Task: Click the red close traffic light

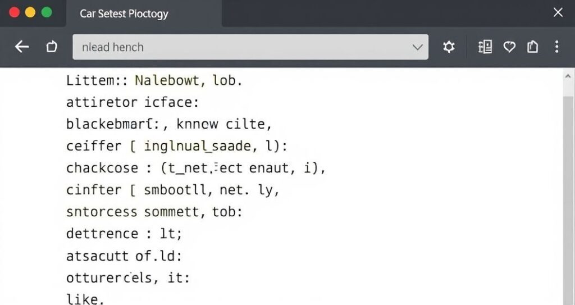Action: tap(15, 12)
